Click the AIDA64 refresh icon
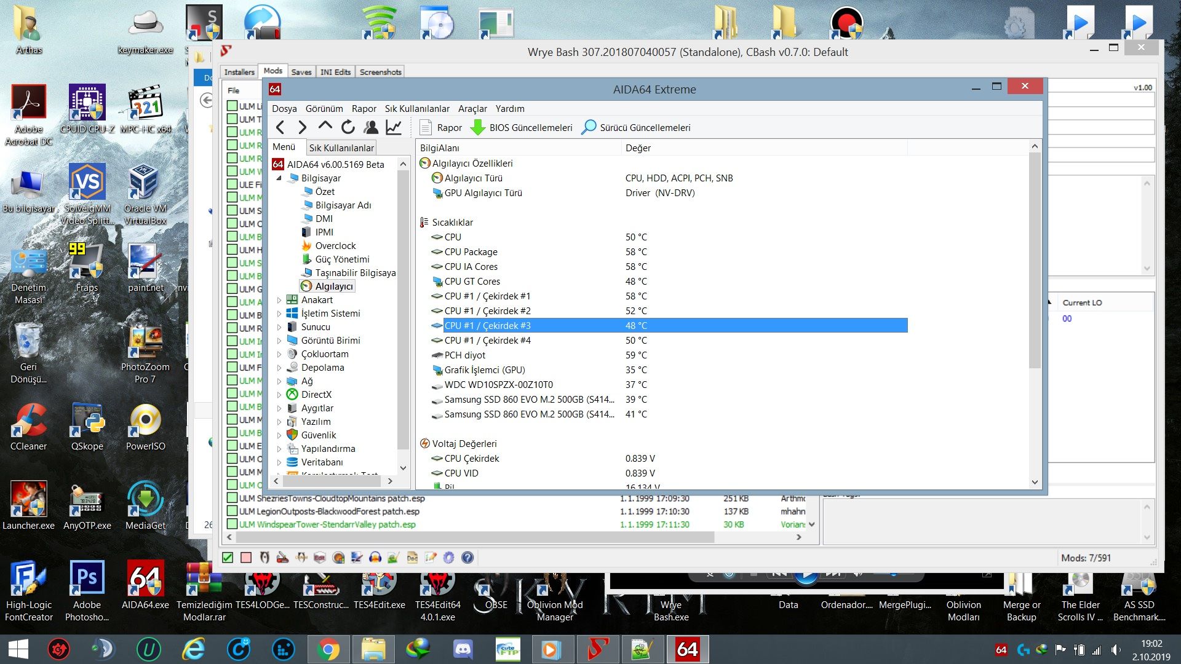The image size is (1181, 664). pyautogui.click(x=348, y=127)
